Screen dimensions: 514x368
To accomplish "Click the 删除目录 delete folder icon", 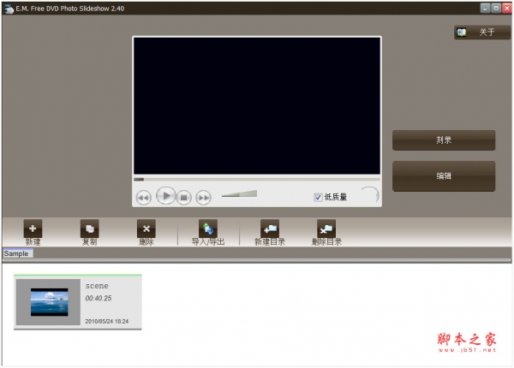I will coord(326,229).
